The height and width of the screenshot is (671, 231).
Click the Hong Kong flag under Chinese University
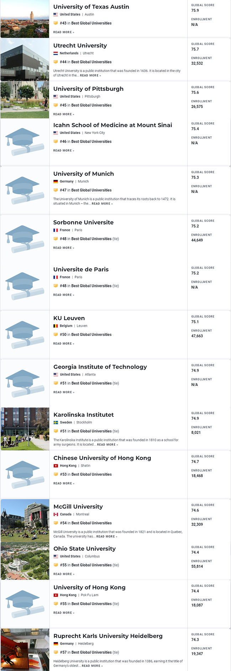click(x=56, y=466)
